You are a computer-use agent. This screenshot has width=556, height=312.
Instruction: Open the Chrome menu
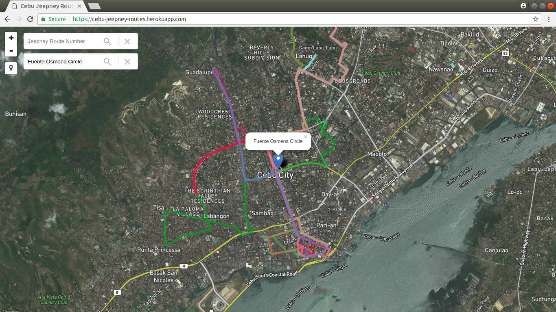pyautogui.click(x=549, y=19)
